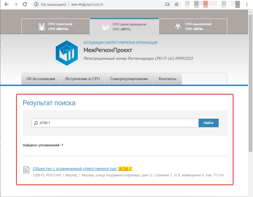The image size is (253, 197).
Task: Focus the search field containing АПМ-1
Action: tap(115, 123)
